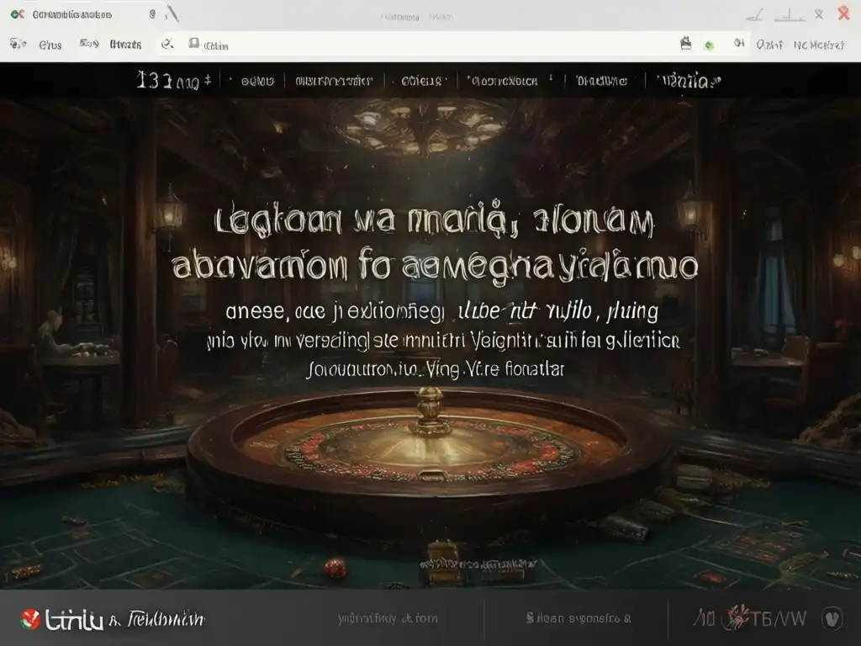
Task: Click the green icon on the browser tab
Action: (x=18, y=14)
